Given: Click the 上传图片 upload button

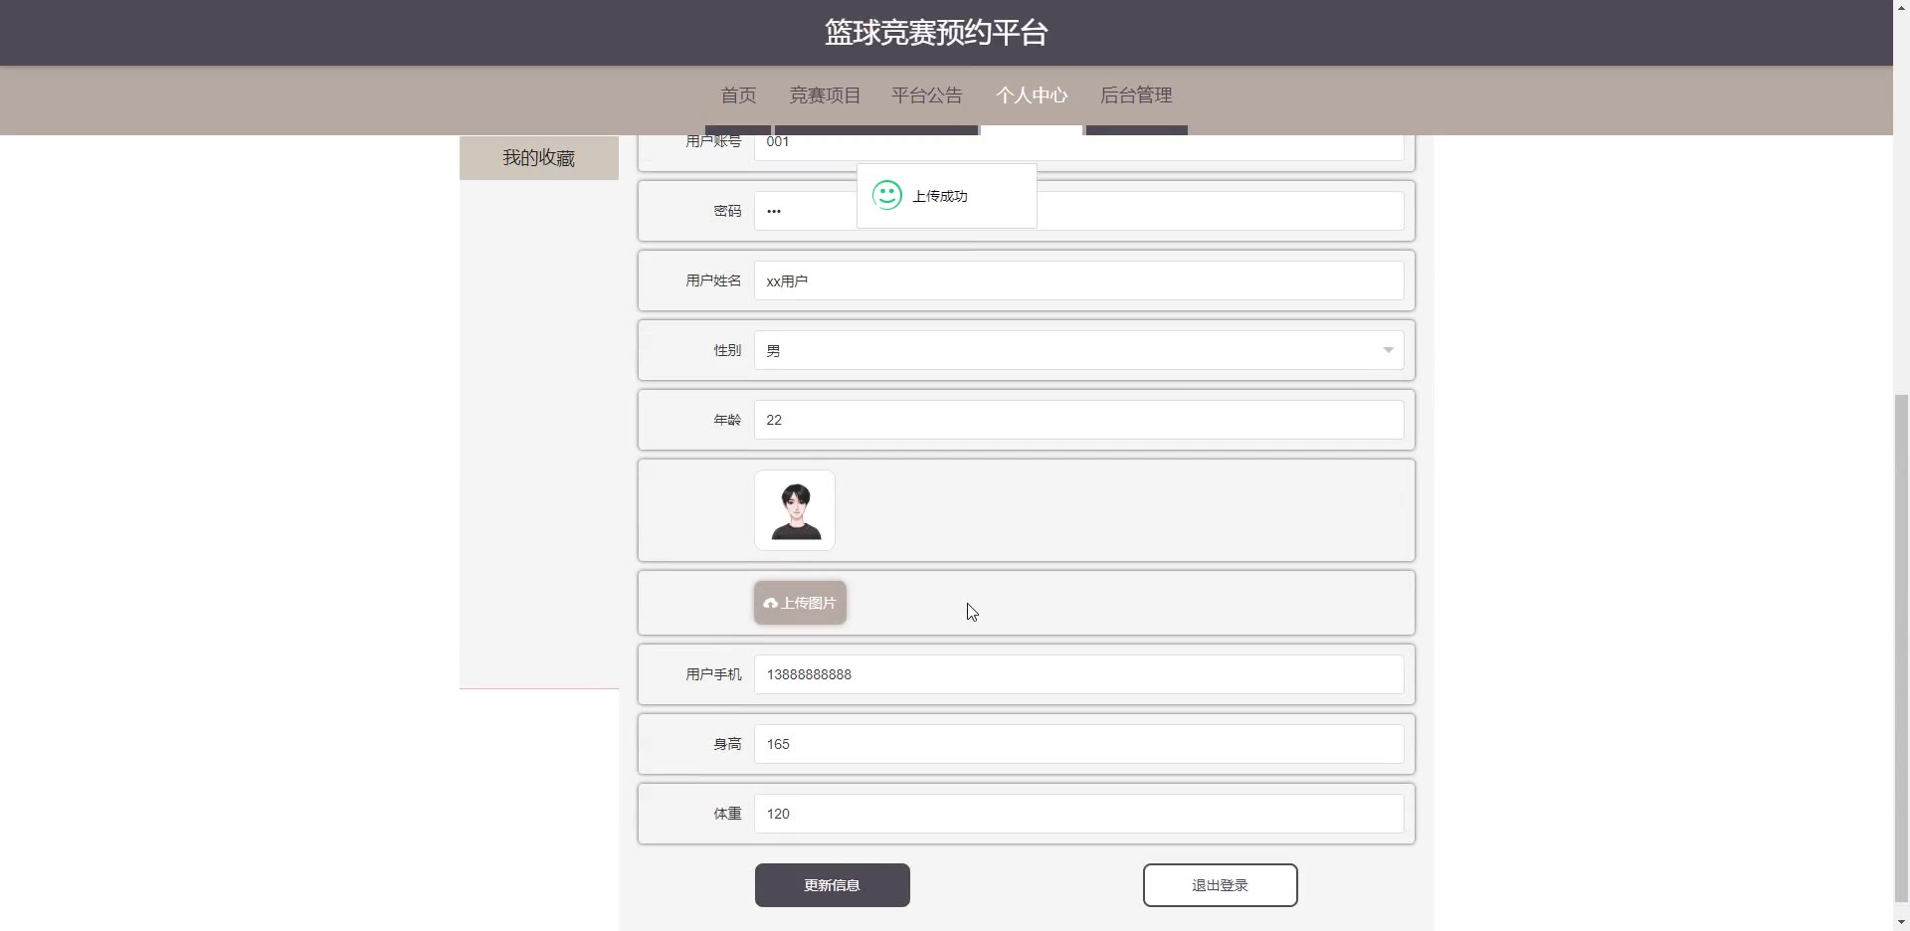Looking at the screenshot, I should [x=801, y=603].
